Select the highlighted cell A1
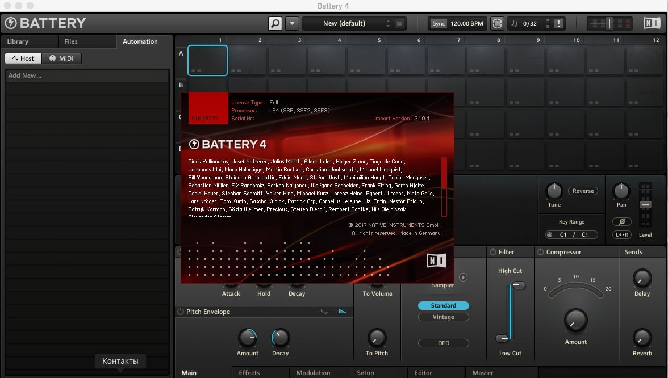Image resolution: width=668 pixels, height=378 pixels. pyautogui.click(x=207, y=60)
